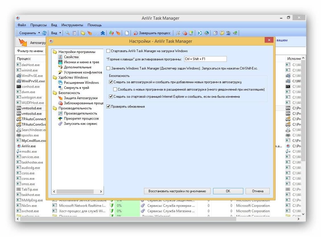
Task: Switch to the Автозагрузка tab
Action: 31,42
